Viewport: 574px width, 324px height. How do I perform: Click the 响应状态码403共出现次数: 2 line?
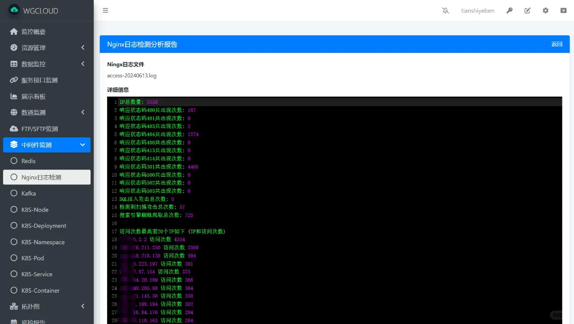click(155, 126)
